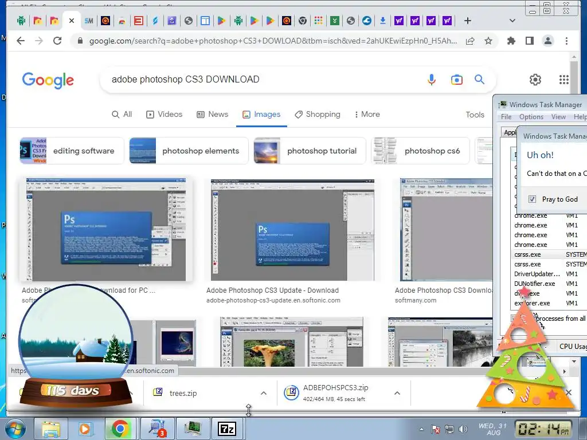Viewport: 587px width, 440px height.
Task: Expand the Chrome tab search chevron
Action: coord(512,21)
